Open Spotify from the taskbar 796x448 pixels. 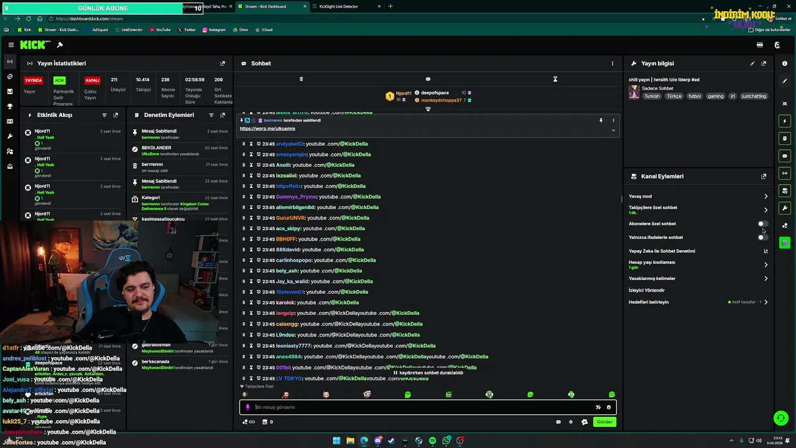[x=432, y=441]
